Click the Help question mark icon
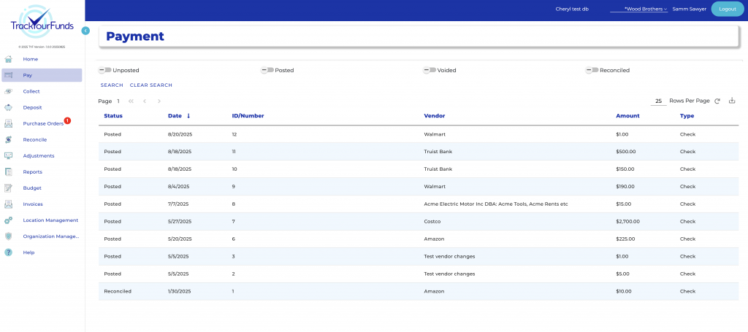Image resolution: width=748 pixels, height=332 pixels. [9, 252]
